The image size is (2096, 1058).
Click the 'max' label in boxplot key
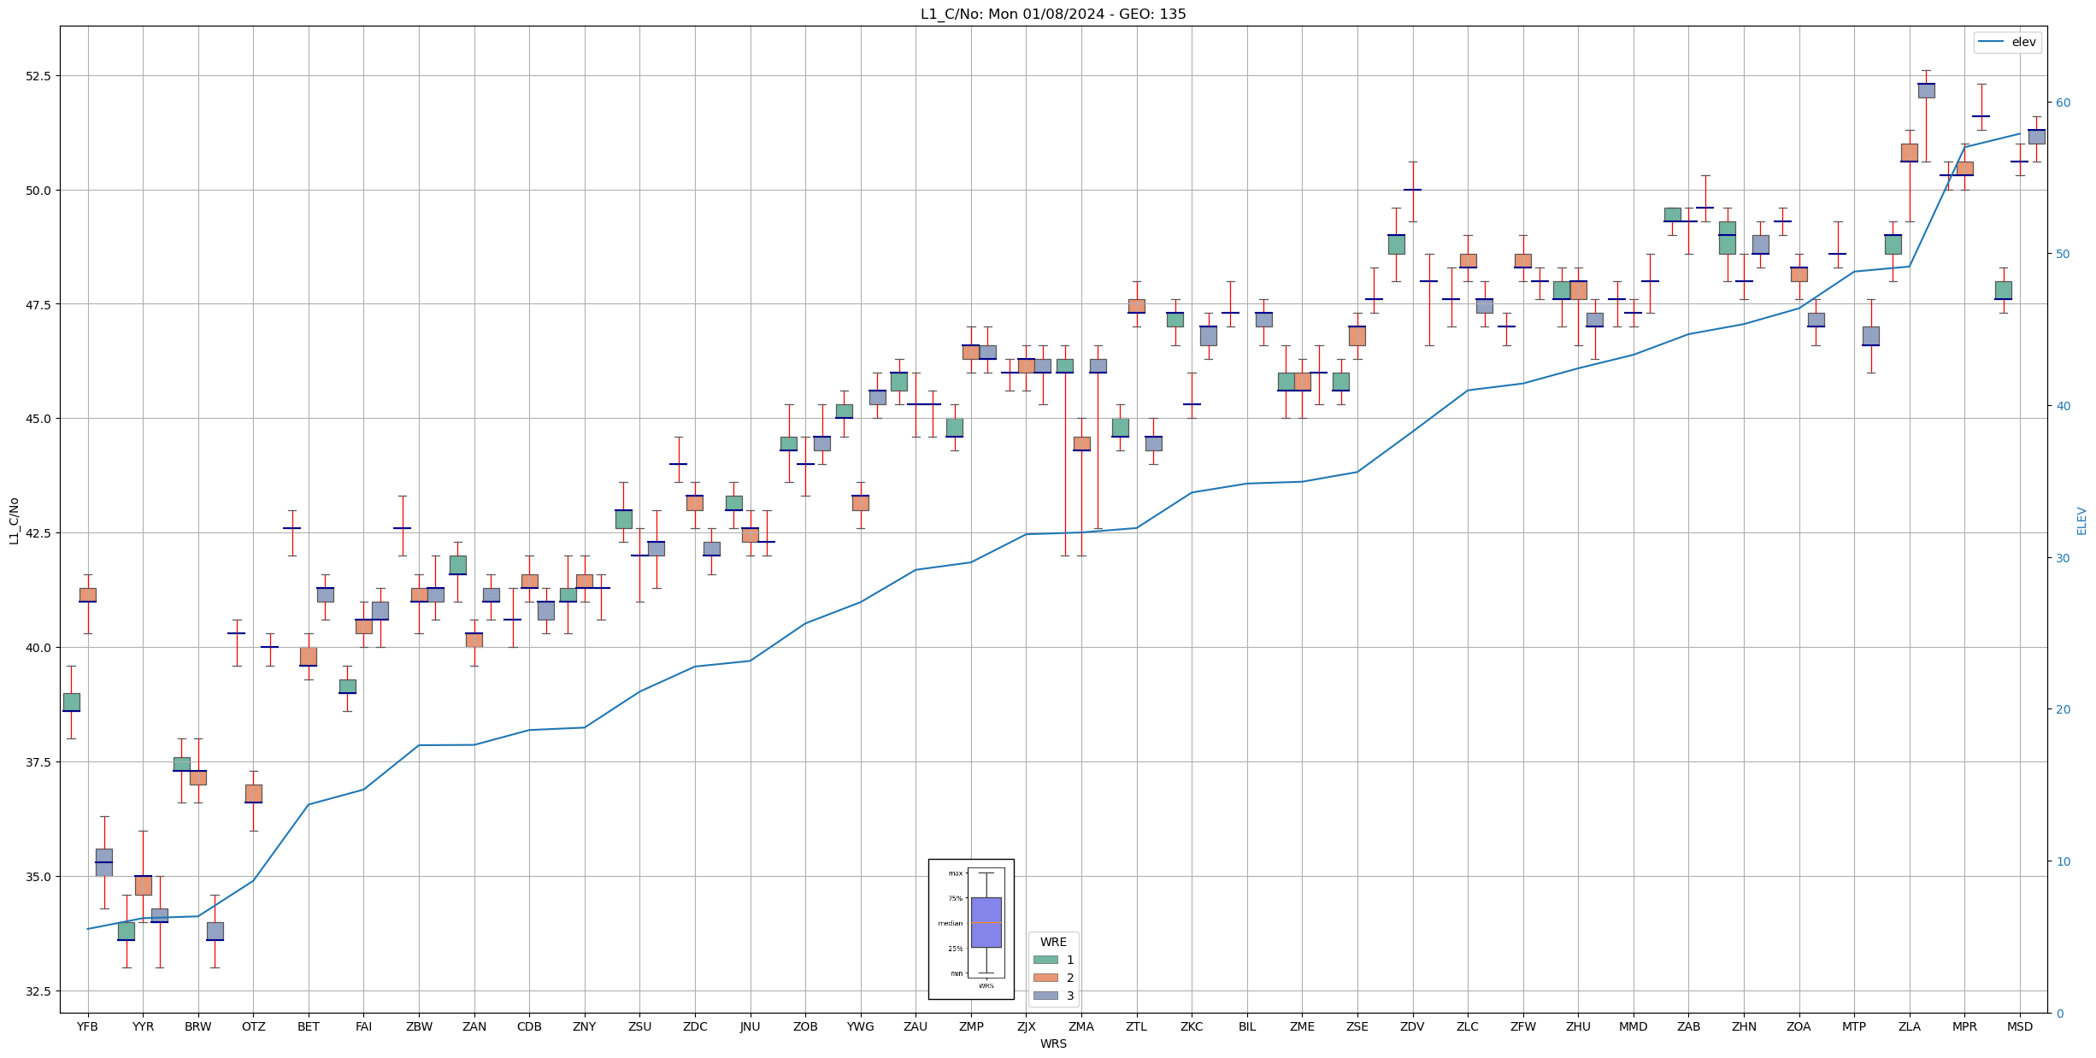coord(955,873)
